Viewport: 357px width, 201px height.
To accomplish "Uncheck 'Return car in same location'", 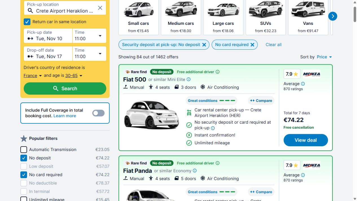I will (x=27, y=22).
